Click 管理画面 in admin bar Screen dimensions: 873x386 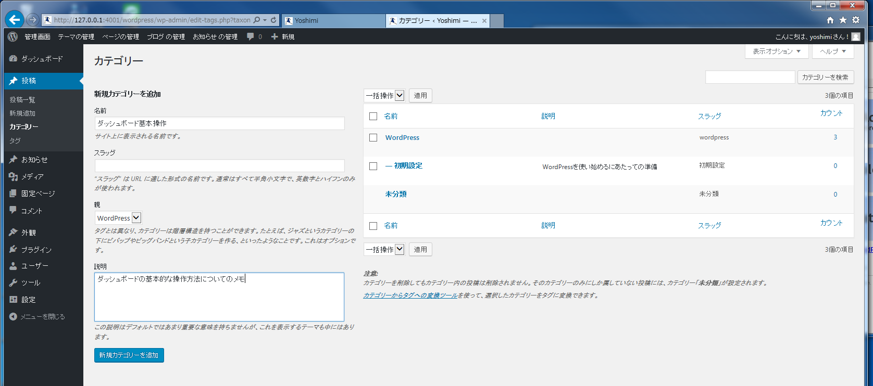click(x=38, y=36)
